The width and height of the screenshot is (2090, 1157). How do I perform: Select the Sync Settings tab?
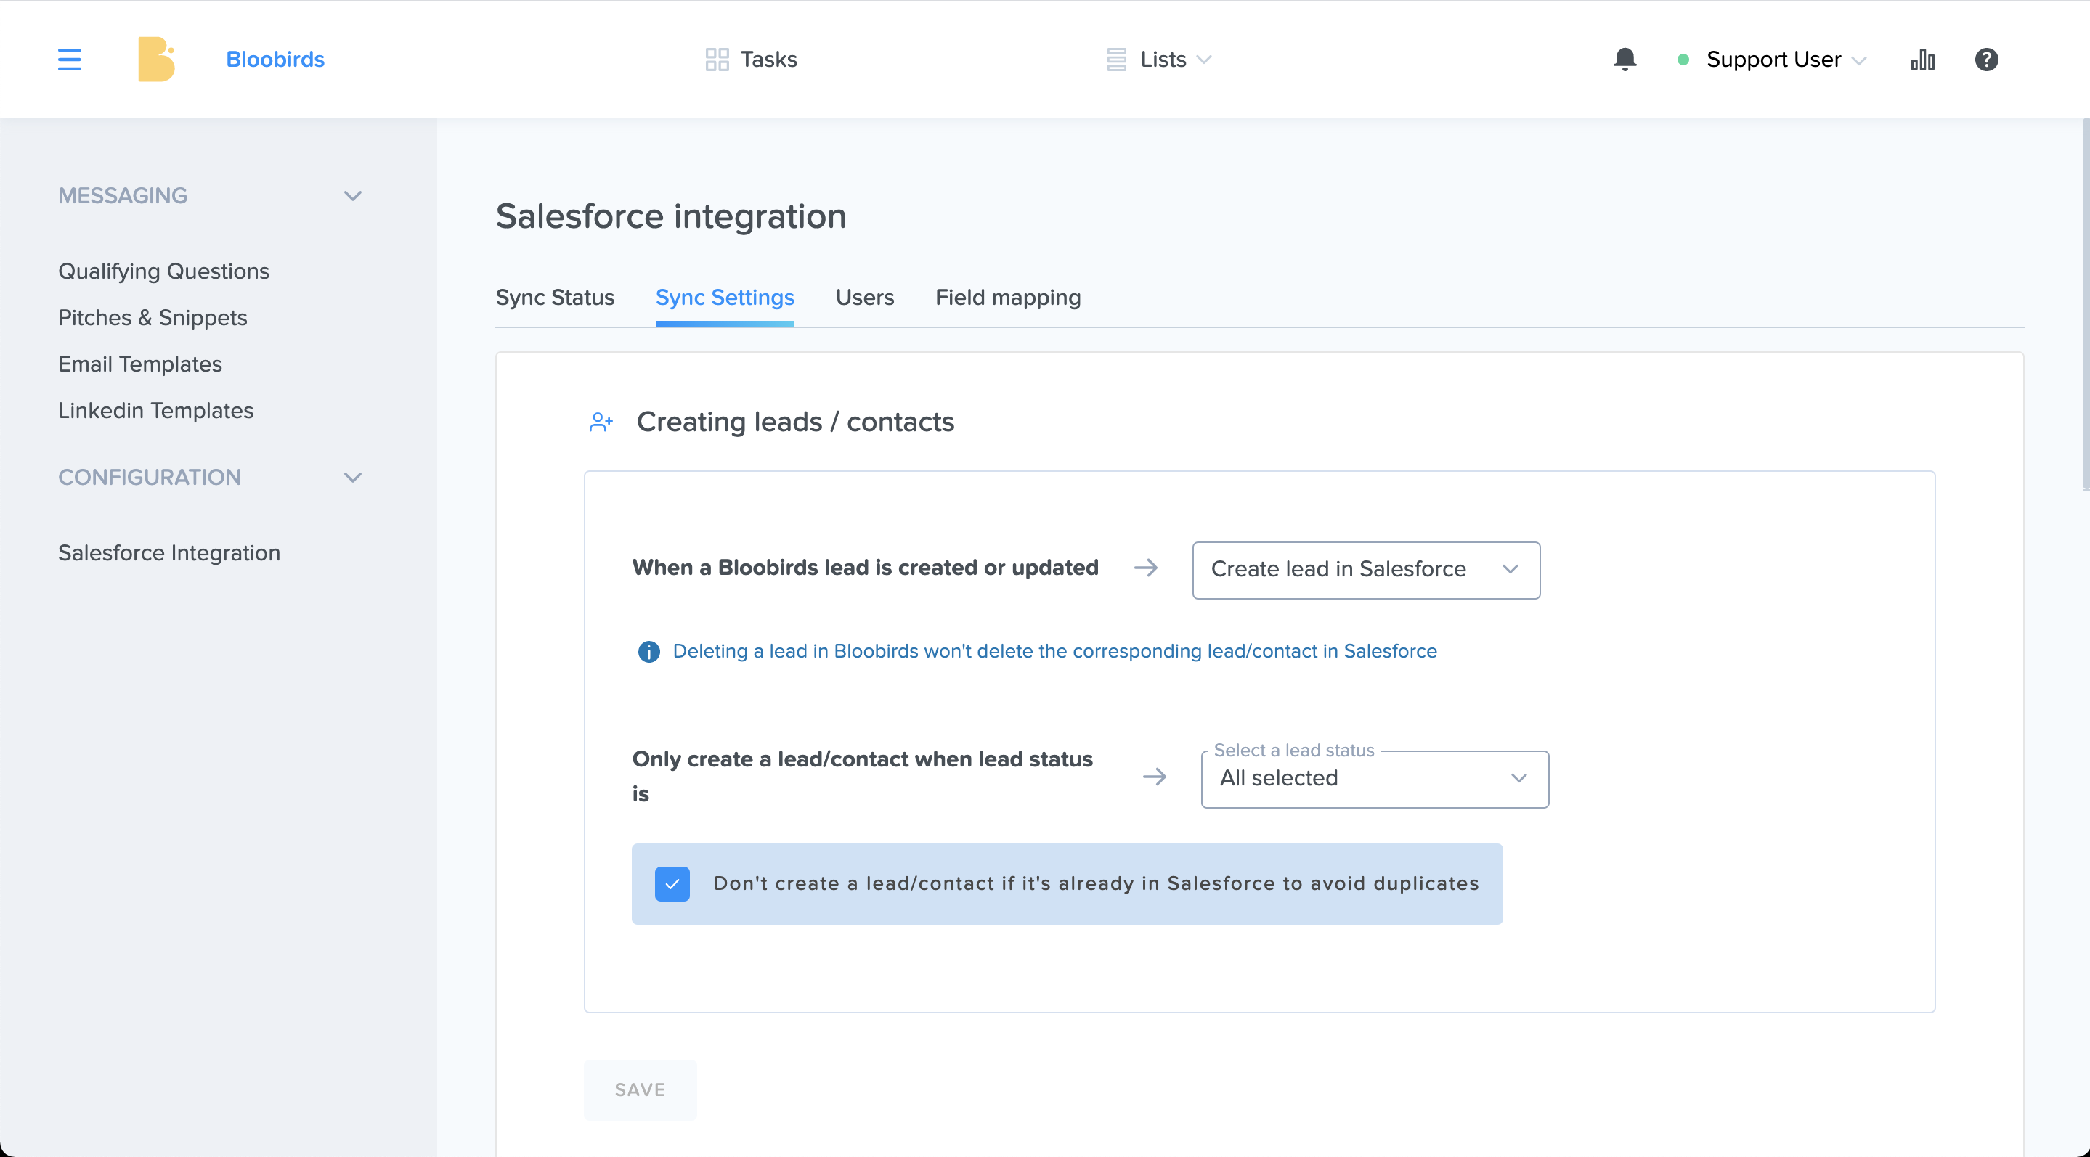[725, 297]
